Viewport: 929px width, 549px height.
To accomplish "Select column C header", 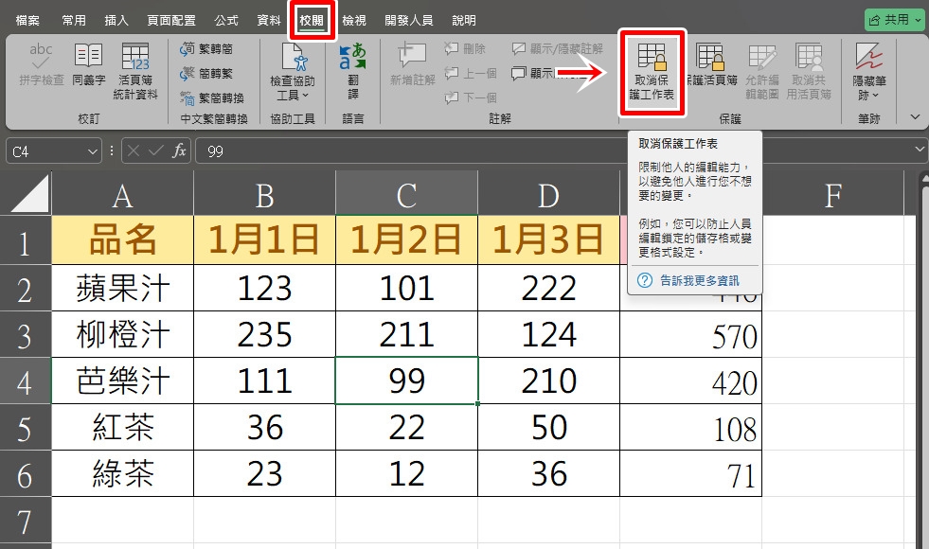I will 406,194.
